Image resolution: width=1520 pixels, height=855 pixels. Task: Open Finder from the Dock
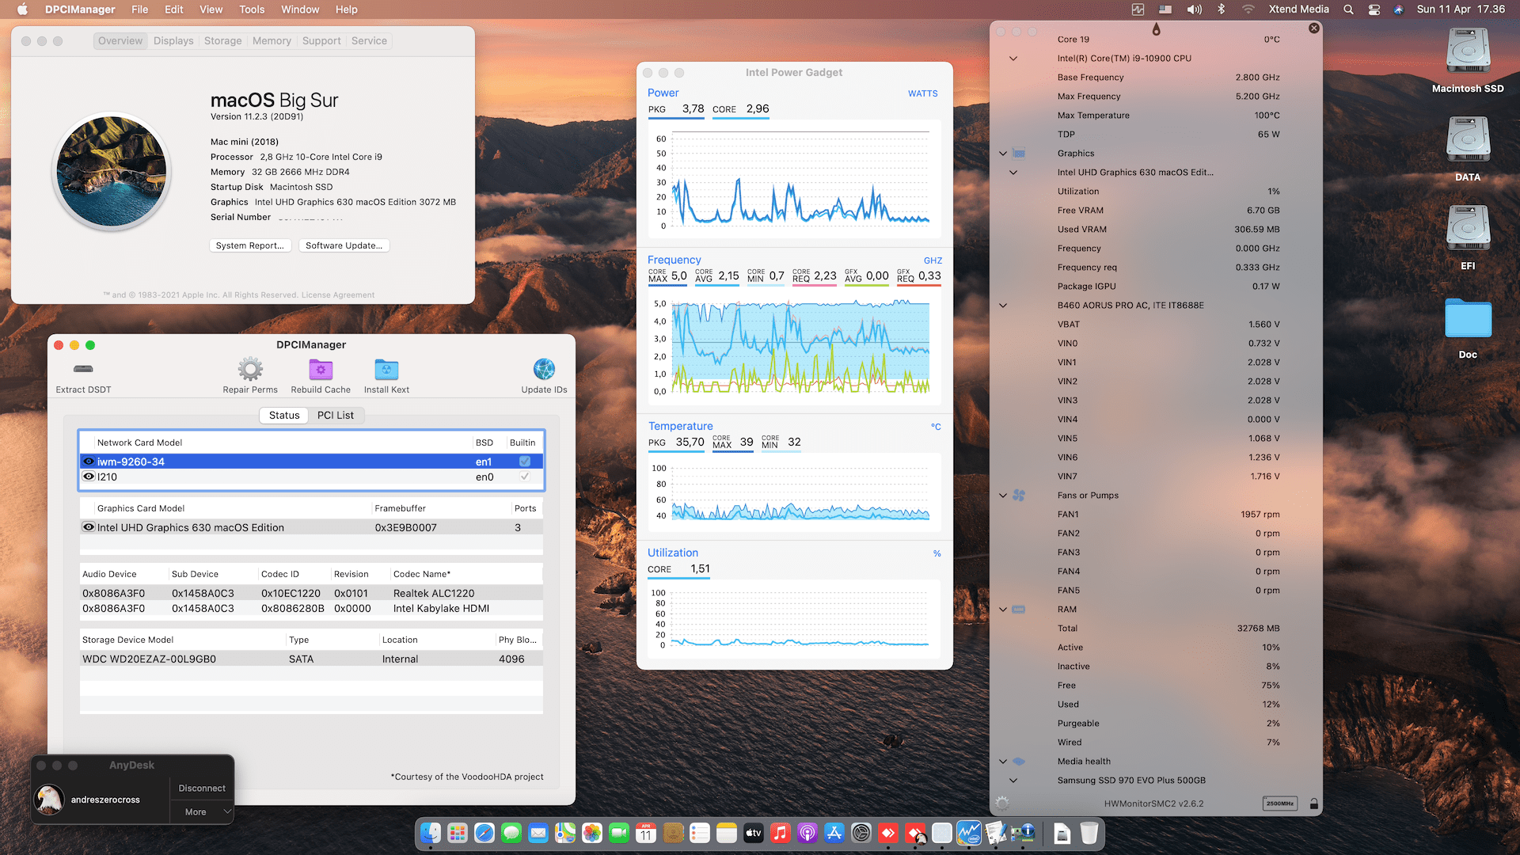(431, 833)
